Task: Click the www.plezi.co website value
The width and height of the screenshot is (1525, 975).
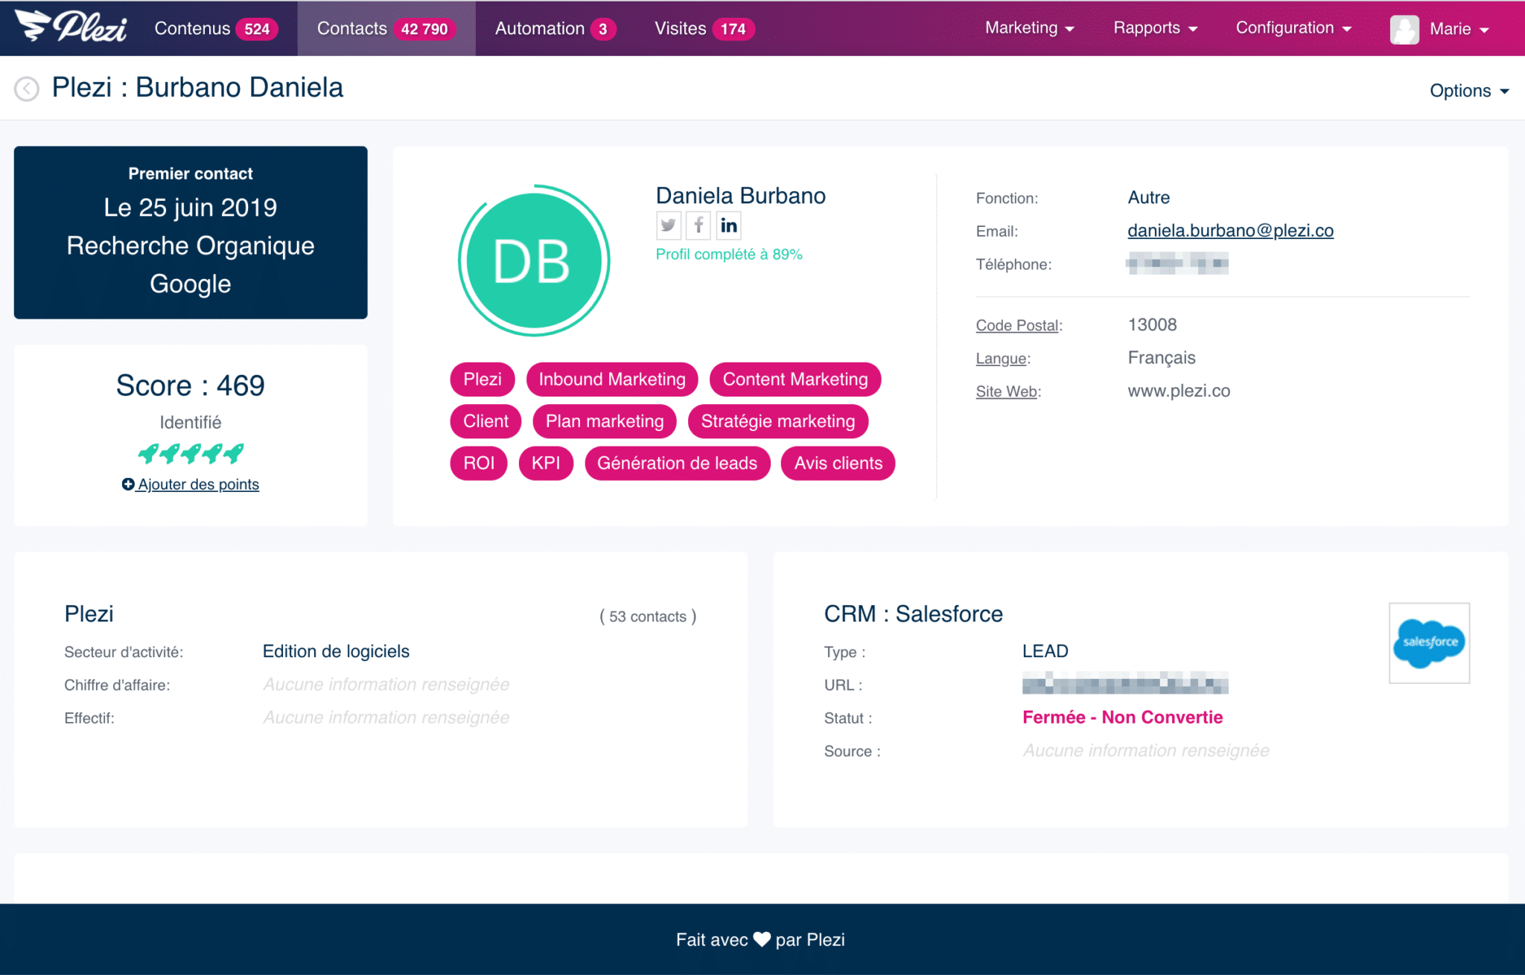Action: (x=1179, y=391)
